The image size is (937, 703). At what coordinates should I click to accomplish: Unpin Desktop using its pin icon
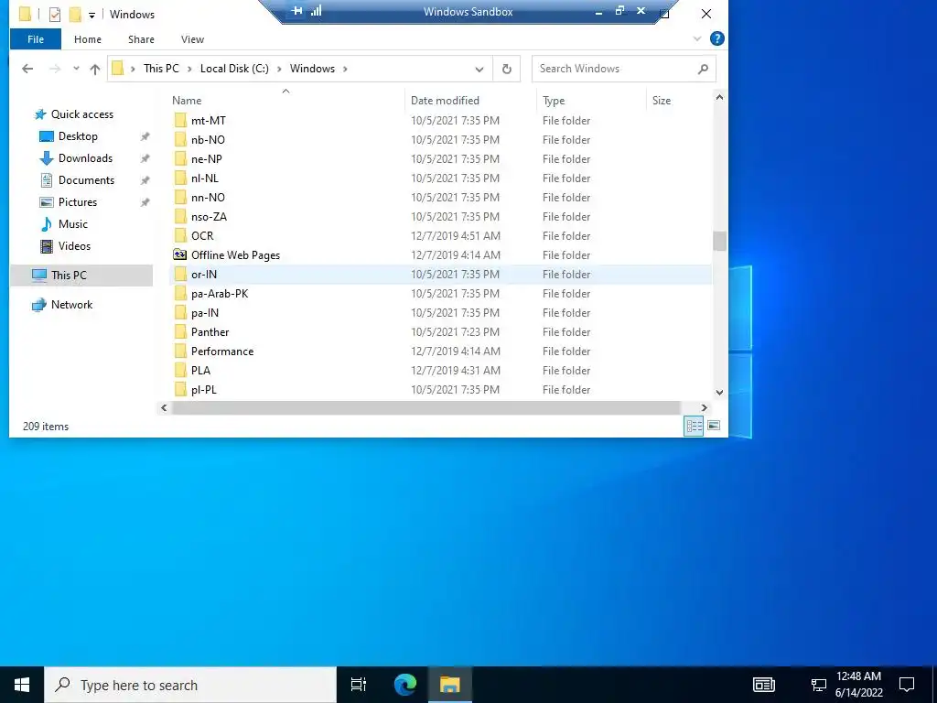click(145, 136)
